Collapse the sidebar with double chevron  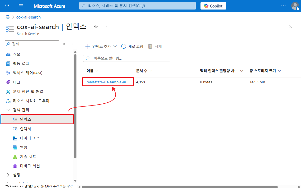(x=72, y=44)
